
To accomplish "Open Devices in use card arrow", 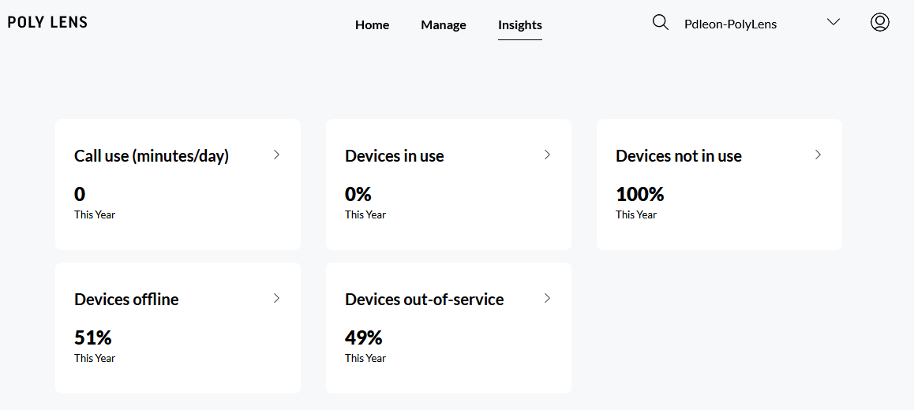I will [547, 155].
